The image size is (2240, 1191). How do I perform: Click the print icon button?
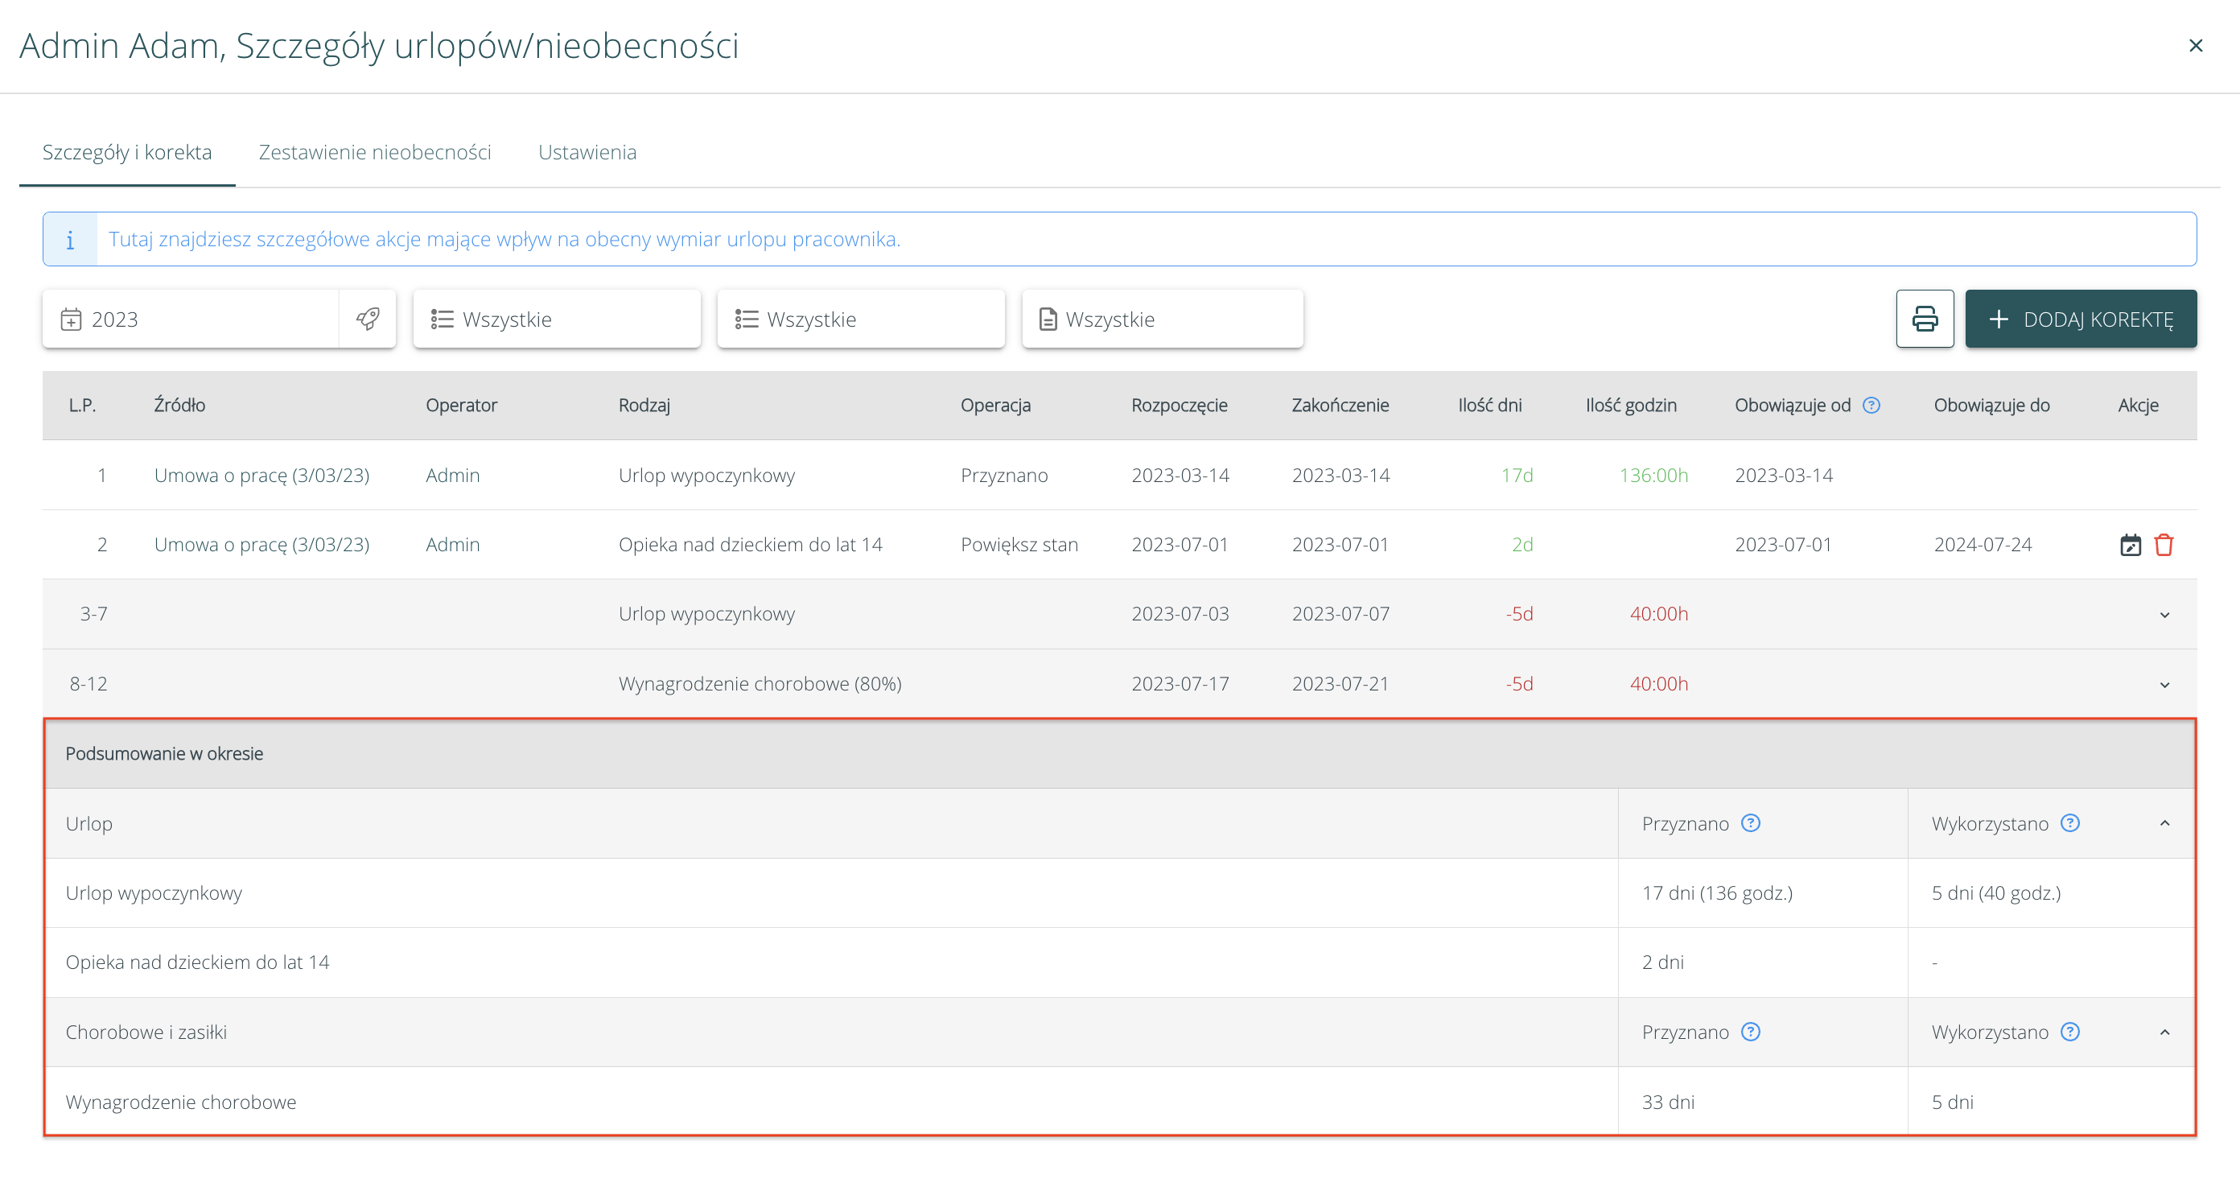pos(1925,319)
